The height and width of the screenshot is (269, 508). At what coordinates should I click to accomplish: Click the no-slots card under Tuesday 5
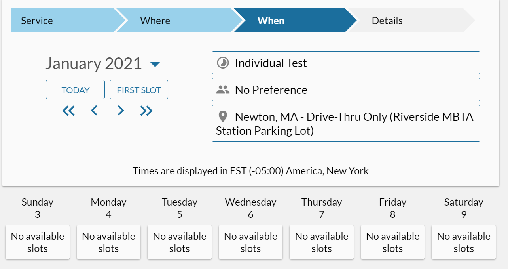(x=180, y=242)
